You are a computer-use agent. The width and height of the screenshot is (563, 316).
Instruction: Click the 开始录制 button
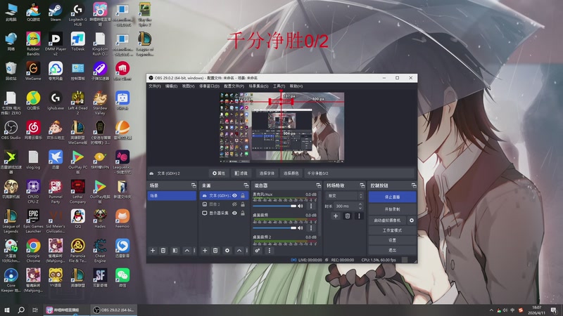click(x=392, y=209)
